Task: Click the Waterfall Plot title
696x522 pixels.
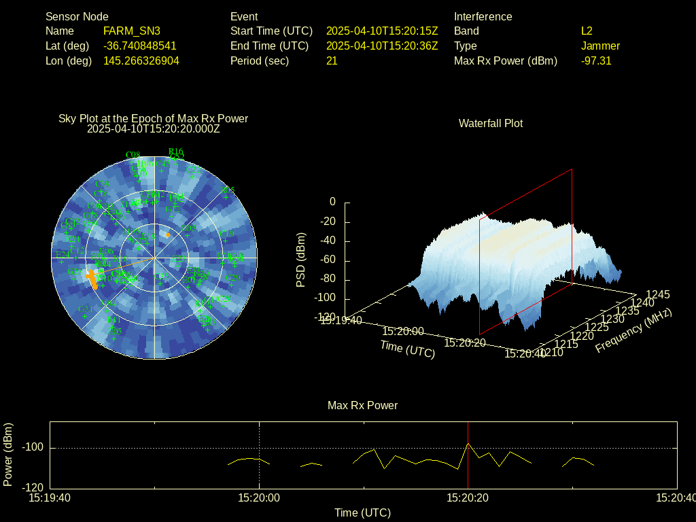Action: [491, 124]
